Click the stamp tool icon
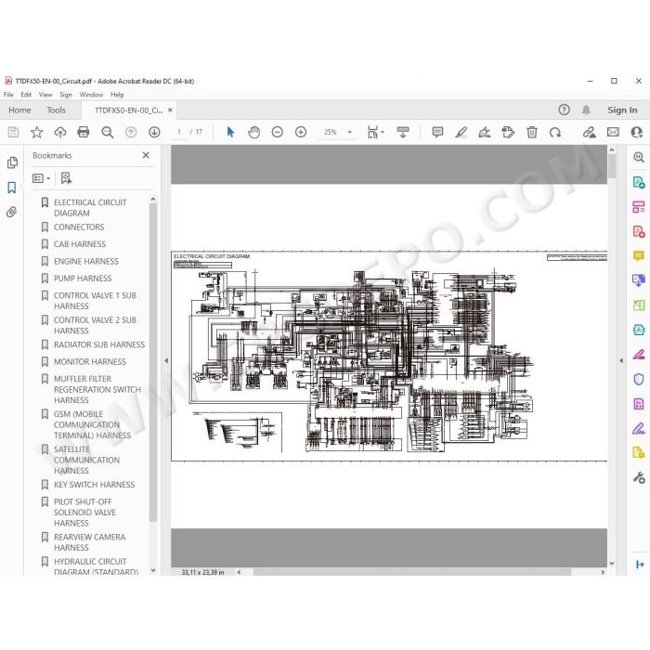Viewport: 650px width, 650px height. point(508,132)
